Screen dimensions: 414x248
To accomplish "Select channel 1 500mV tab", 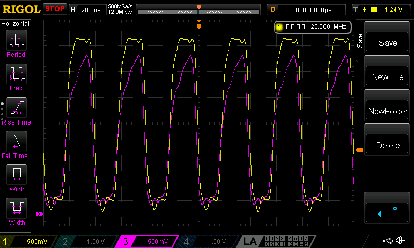I will pos(28,241).
